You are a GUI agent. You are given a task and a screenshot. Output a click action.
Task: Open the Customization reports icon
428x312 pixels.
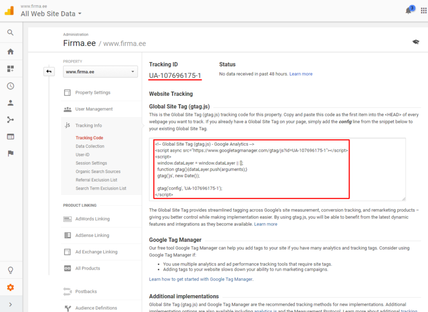[x=11, y=69]
